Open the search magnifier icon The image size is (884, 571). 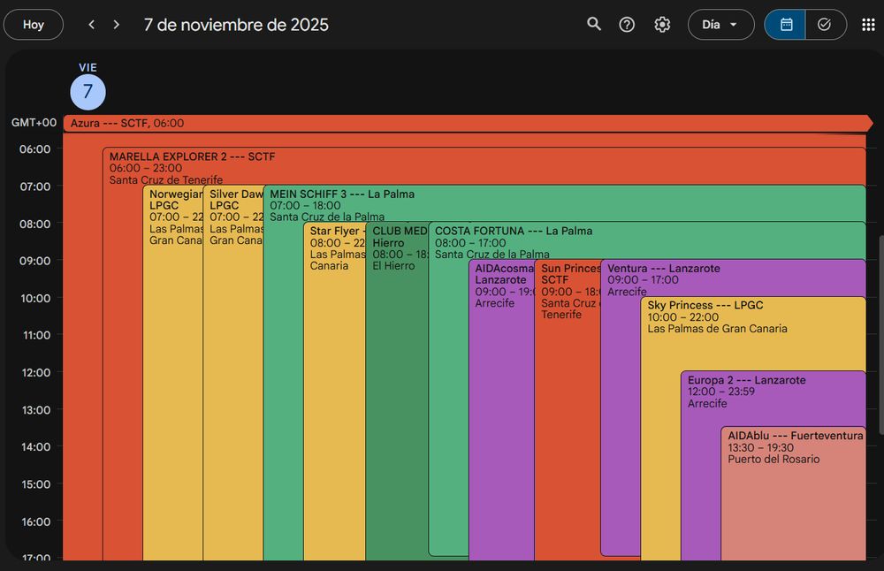point(594,24)
